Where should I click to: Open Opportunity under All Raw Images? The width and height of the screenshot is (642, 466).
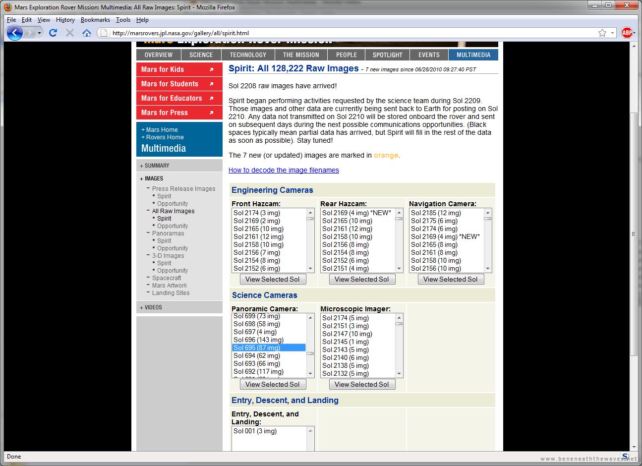[x=173, y=226]
